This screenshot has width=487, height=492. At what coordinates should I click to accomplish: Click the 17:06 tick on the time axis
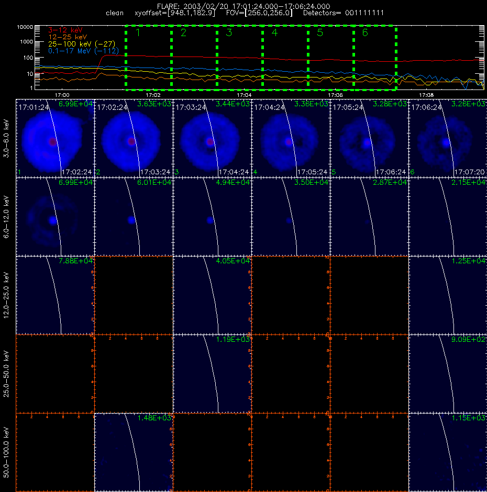[335, 95]
